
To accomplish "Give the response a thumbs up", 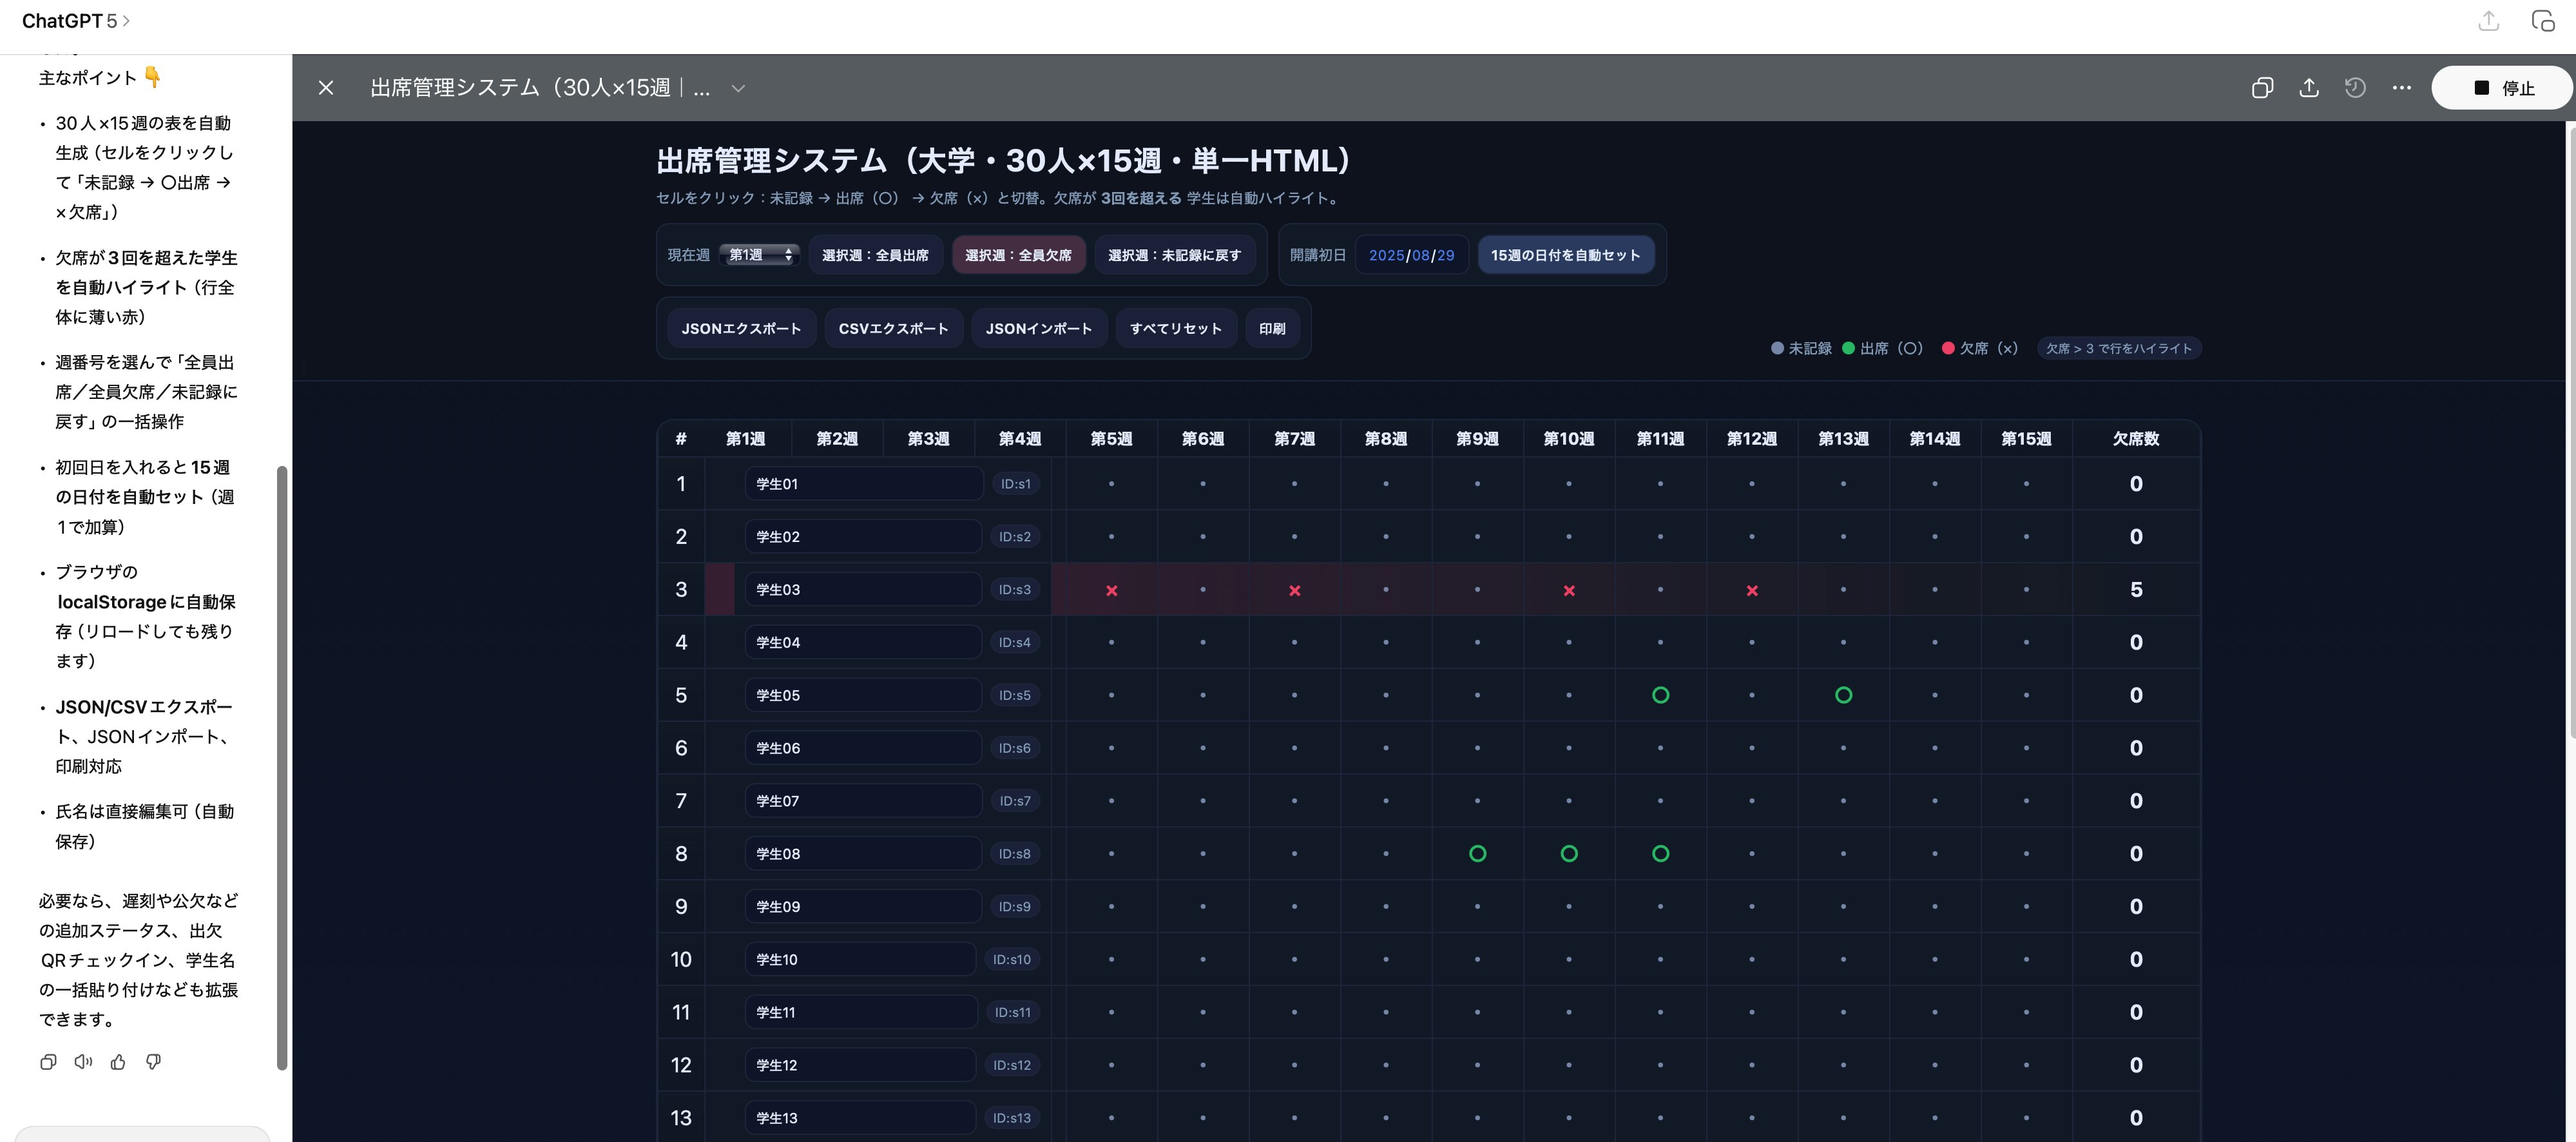I will pos(118,1061).
